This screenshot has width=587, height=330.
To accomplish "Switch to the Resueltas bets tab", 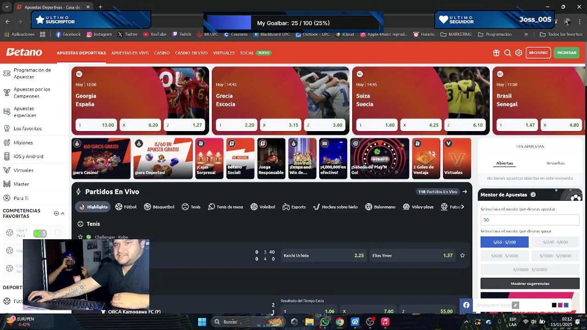I will click(555, 163).
